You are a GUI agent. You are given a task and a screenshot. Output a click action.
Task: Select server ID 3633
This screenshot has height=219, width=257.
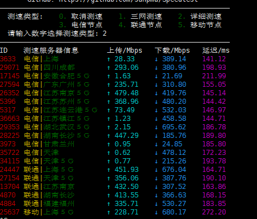click(8, 59)
